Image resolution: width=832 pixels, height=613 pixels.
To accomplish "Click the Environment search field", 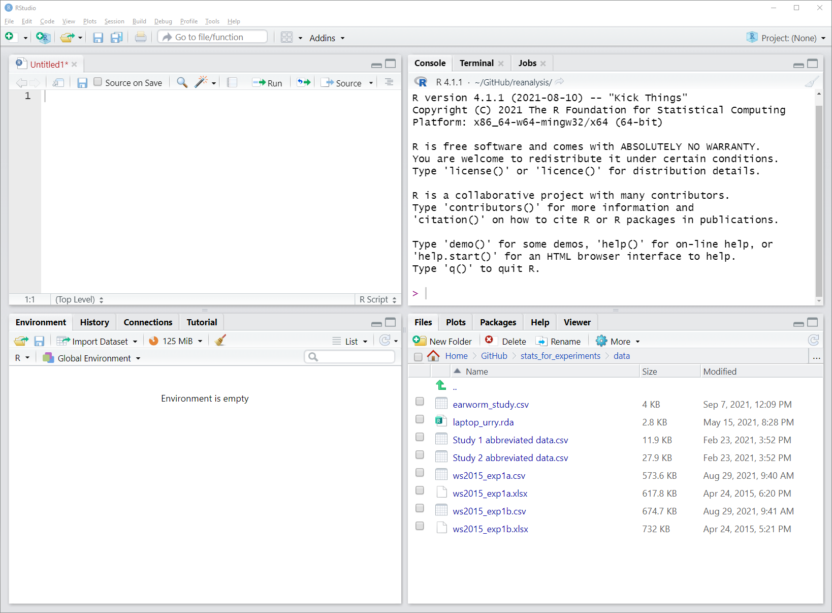I will (x=349, y=357).
